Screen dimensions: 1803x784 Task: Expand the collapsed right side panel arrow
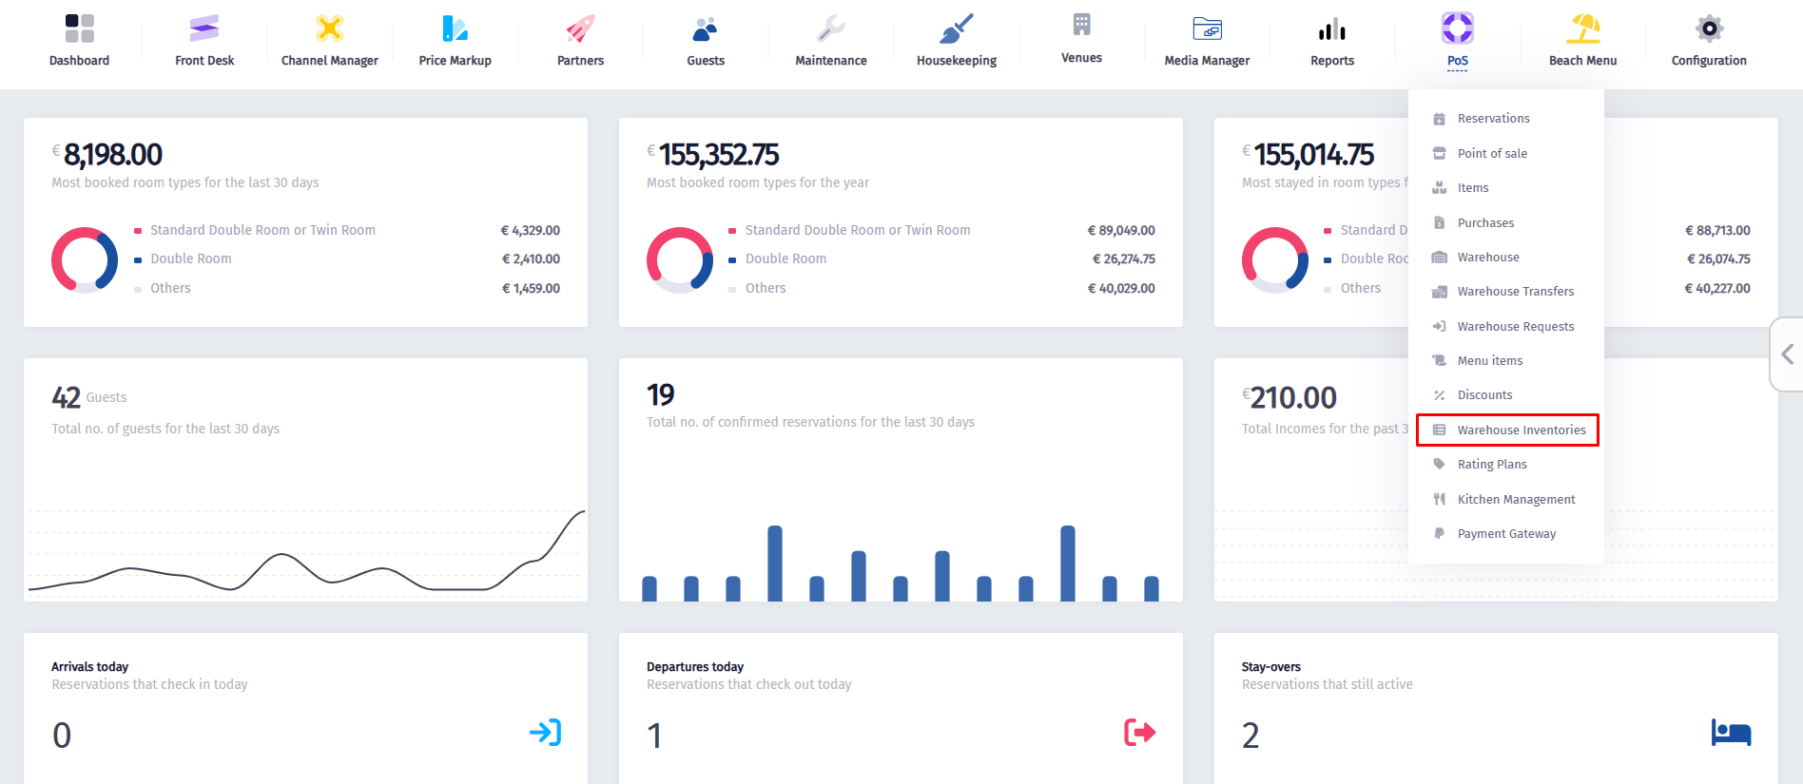coord(1787,354)
